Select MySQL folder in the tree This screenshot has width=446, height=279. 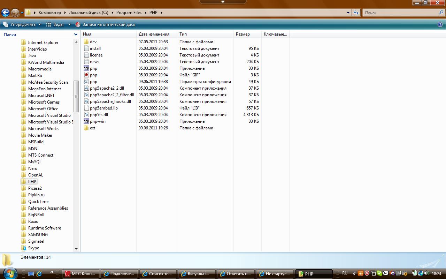click(34, 162)
